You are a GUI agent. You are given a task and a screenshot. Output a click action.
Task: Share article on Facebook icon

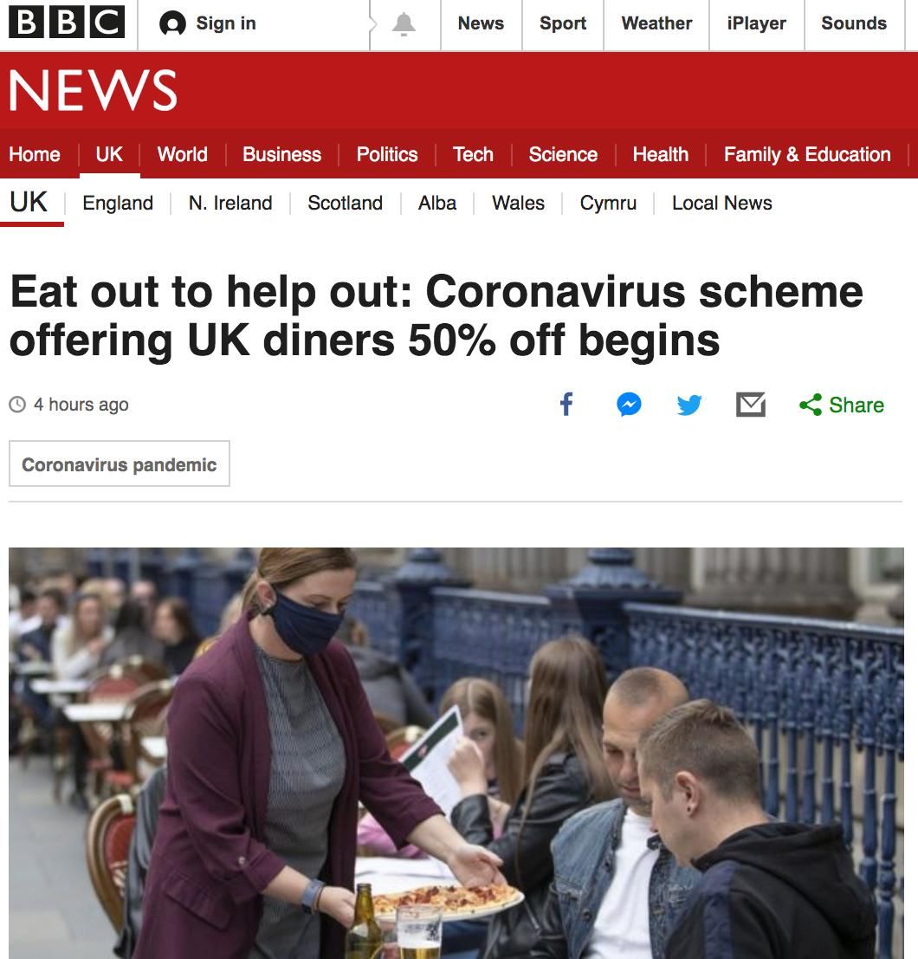pyautogui.click(x=567, y=405)
